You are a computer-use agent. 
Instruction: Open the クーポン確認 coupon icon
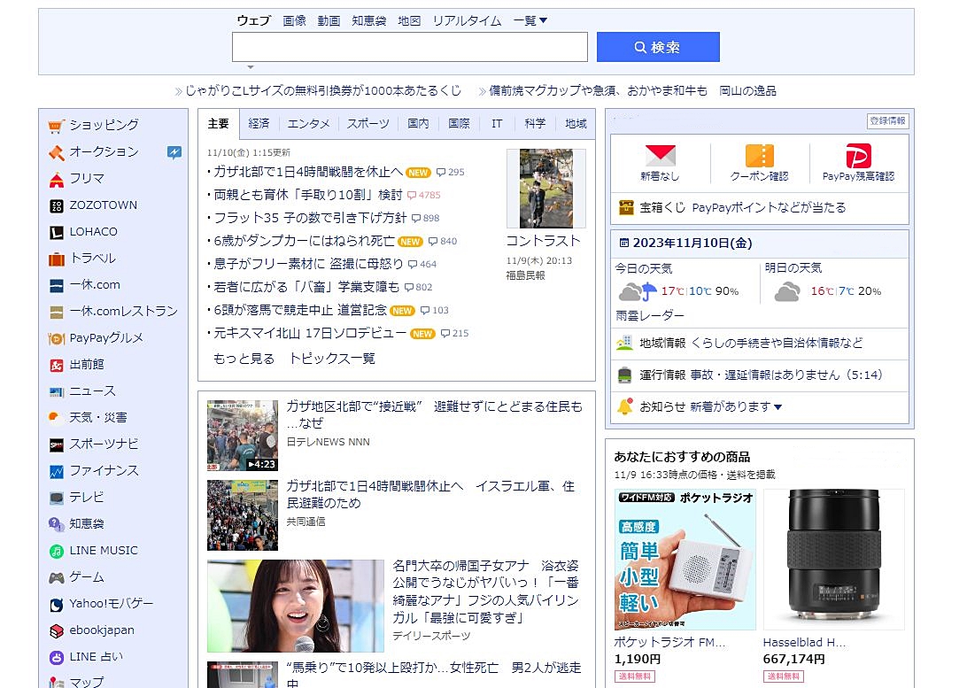(759, 156)
